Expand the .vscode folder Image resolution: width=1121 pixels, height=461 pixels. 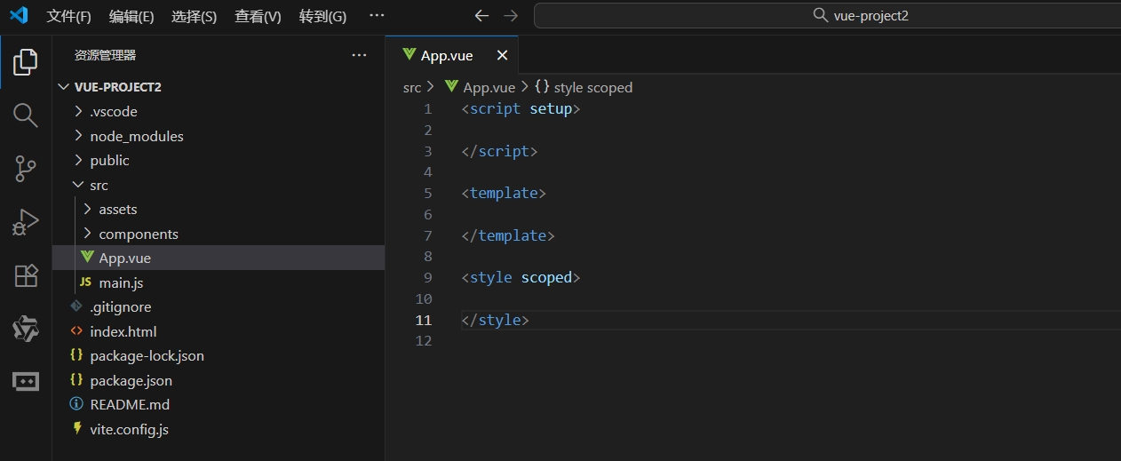(x=113, y=112)
